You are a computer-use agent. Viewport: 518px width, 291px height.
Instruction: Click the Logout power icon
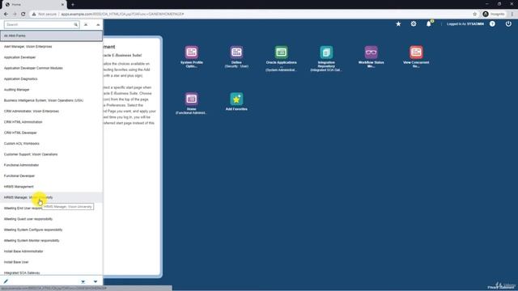click(x=508, y=23)
